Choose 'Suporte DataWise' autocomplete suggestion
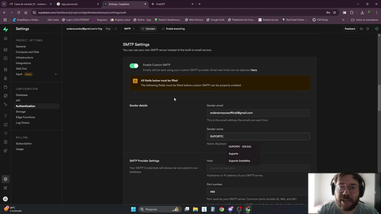 point(239,161)
